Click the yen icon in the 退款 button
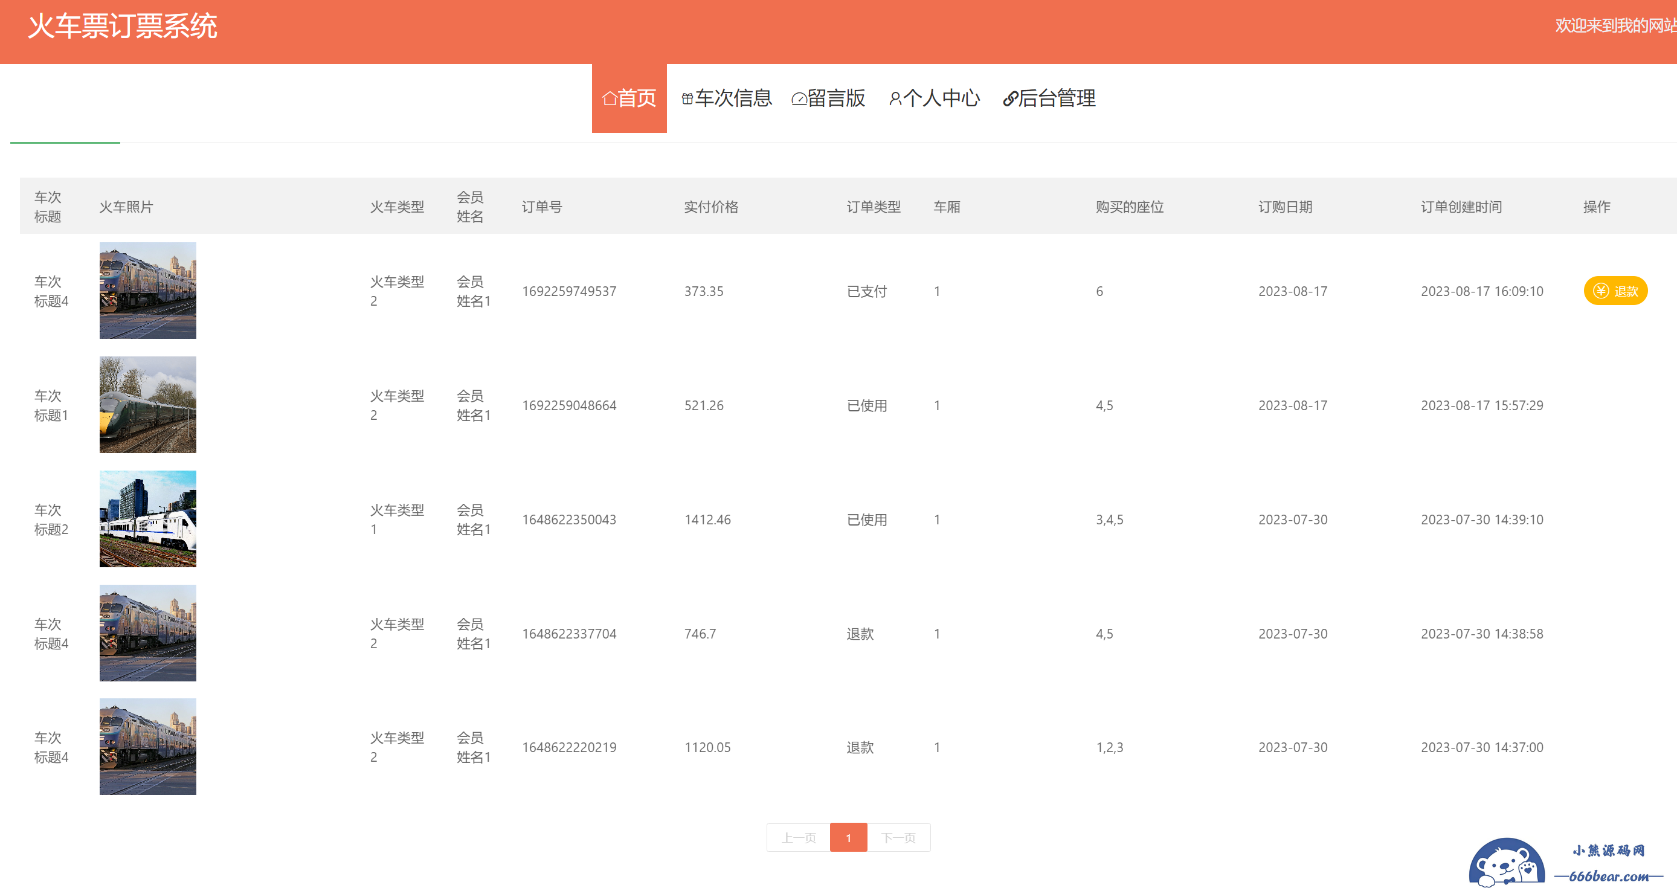1677x888 pixels. [1601, 291]
